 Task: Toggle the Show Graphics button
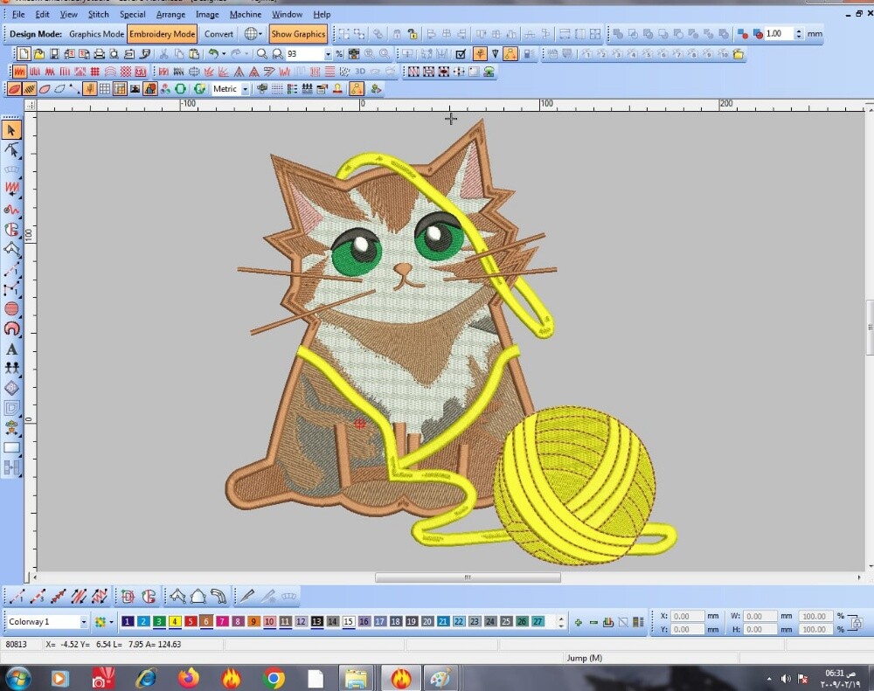click(298, 34)
